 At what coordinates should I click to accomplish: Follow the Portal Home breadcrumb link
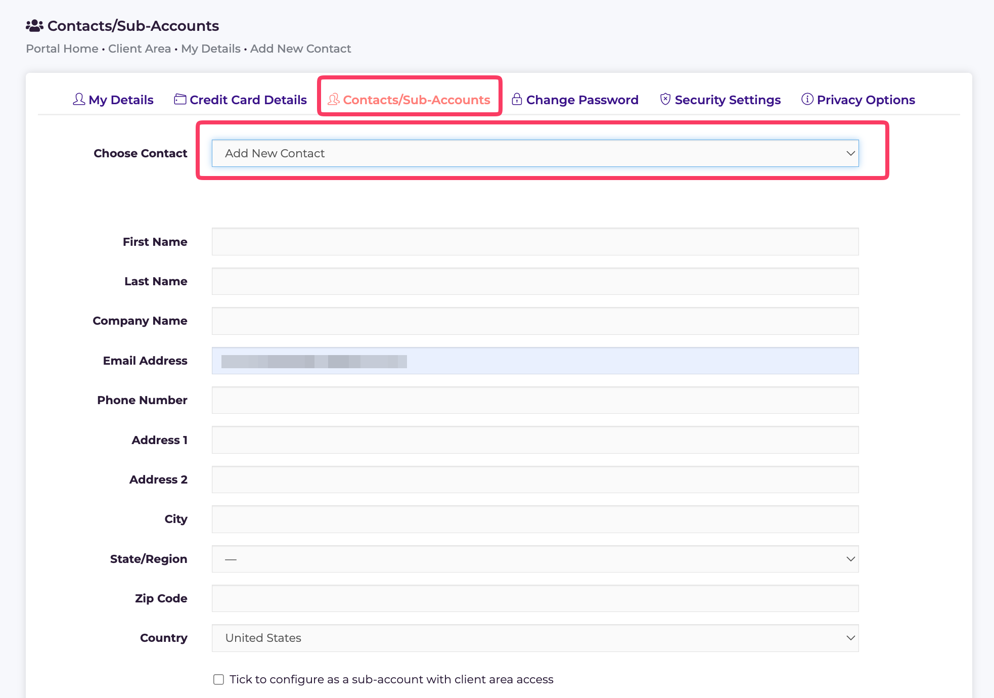[62, 49]
